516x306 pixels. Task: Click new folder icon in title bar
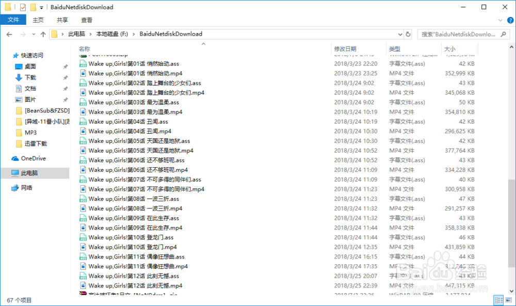click(x=33, y=7)
